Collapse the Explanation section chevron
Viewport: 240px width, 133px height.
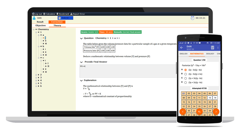(81, 81)
